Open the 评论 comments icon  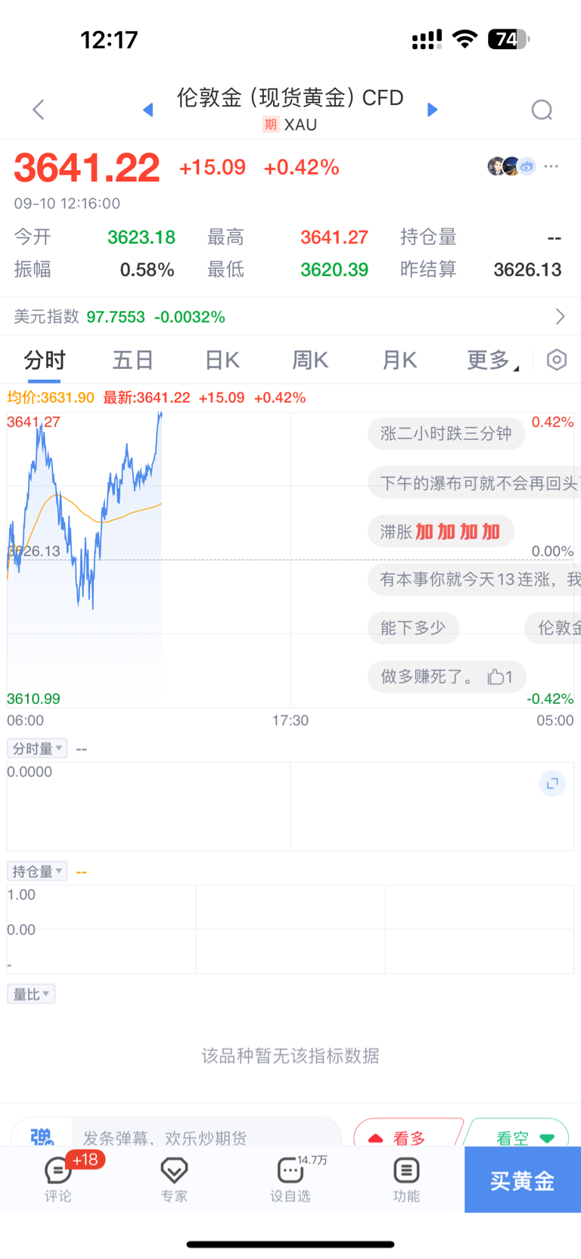point(58,1179)
